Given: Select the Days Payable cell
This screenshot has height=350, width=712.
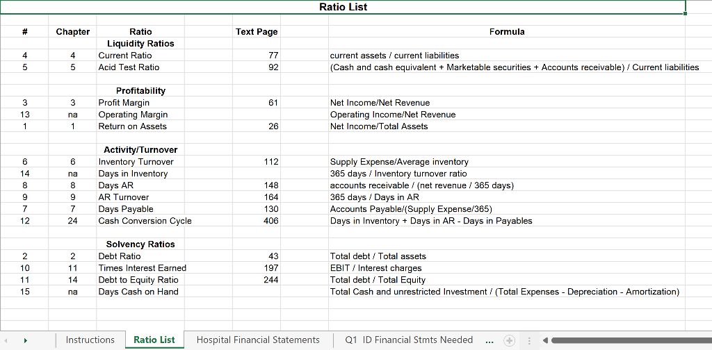Looking at the screenshot, I should 140,208.
